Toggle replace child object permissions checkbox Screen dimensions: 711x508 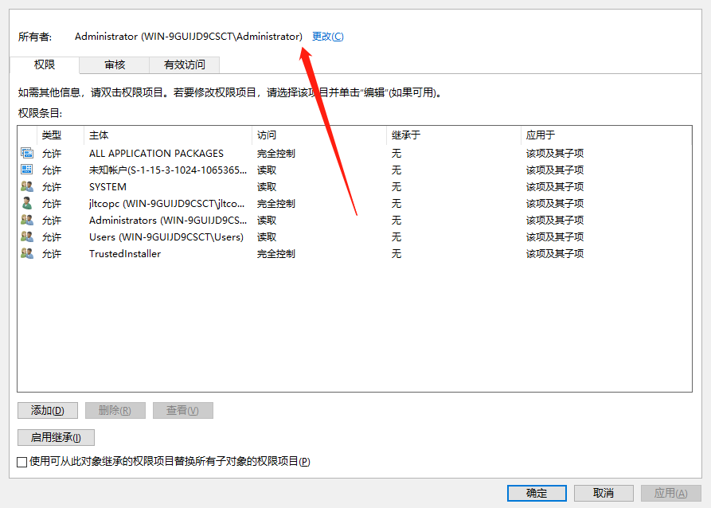21,462
